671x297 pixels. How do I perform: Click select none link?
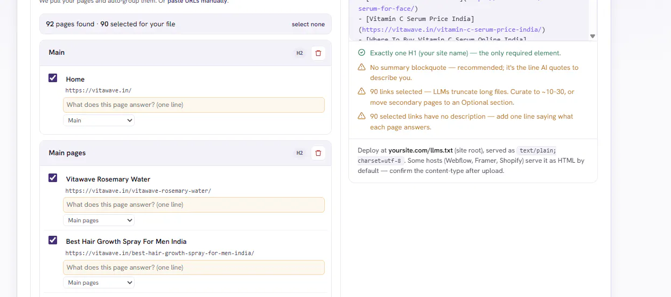pyautogui.click(x=308, y=24)
